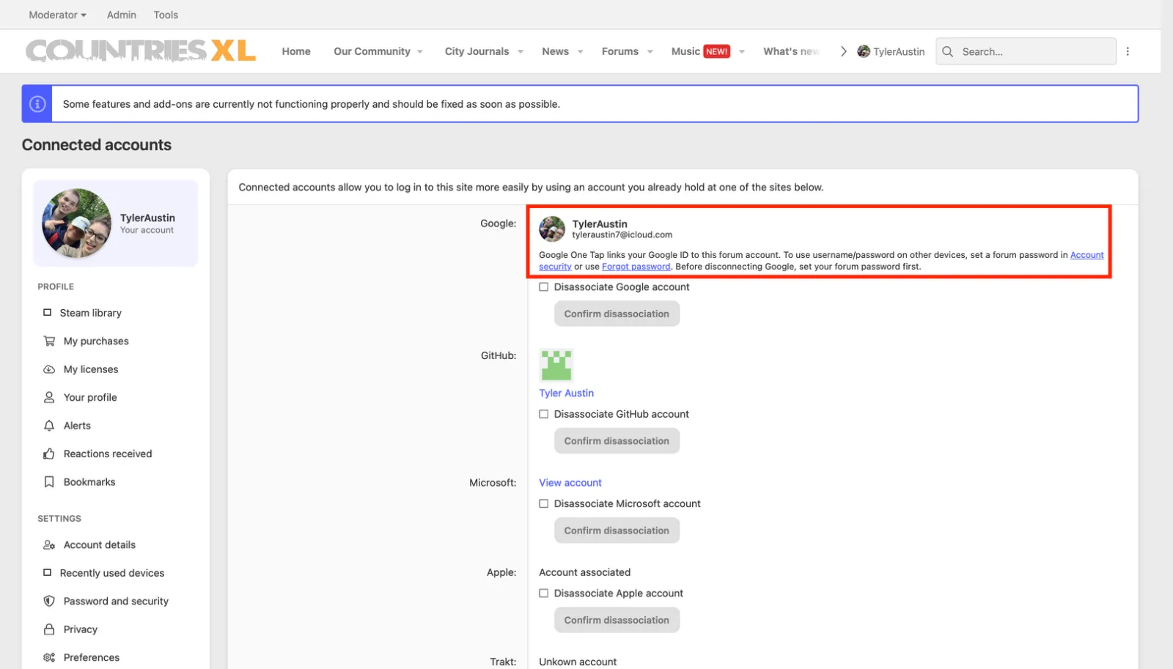The image size is (1173, 669).
Task: Click the green GitHub avatar icon
Action: [556, 365]
